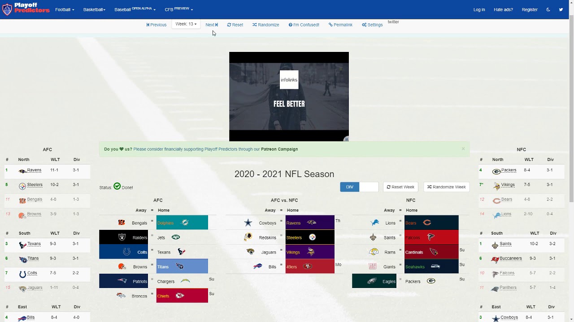Click the Hate ads? link
This screenshot has width=574, height=322.
(x=503, y=9)
